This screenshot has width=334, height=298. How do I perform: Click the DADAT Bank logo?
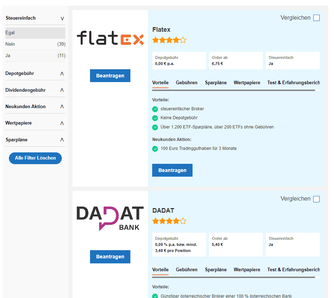click(110, 218)
